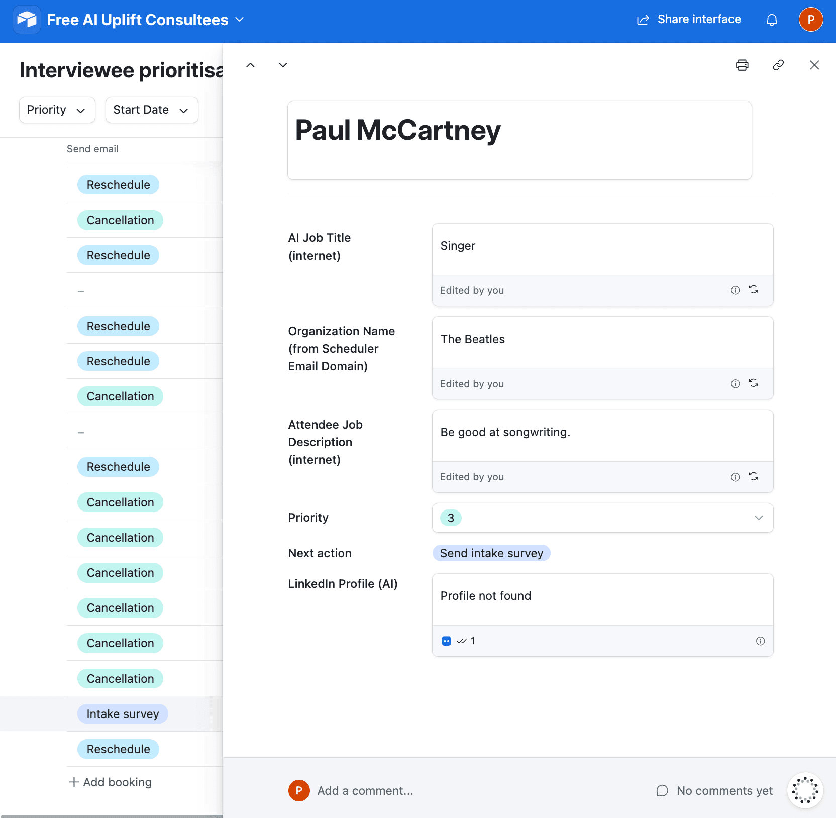
Task: Click the commenter avatar P in footer
Action: 299,790
